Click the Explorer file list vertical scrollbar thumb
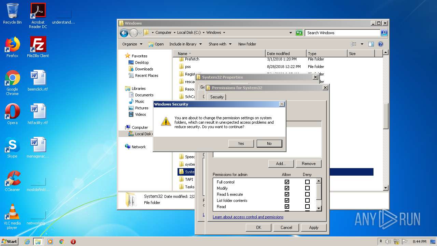This screenshot has height=246, width=437. (385, 115)
